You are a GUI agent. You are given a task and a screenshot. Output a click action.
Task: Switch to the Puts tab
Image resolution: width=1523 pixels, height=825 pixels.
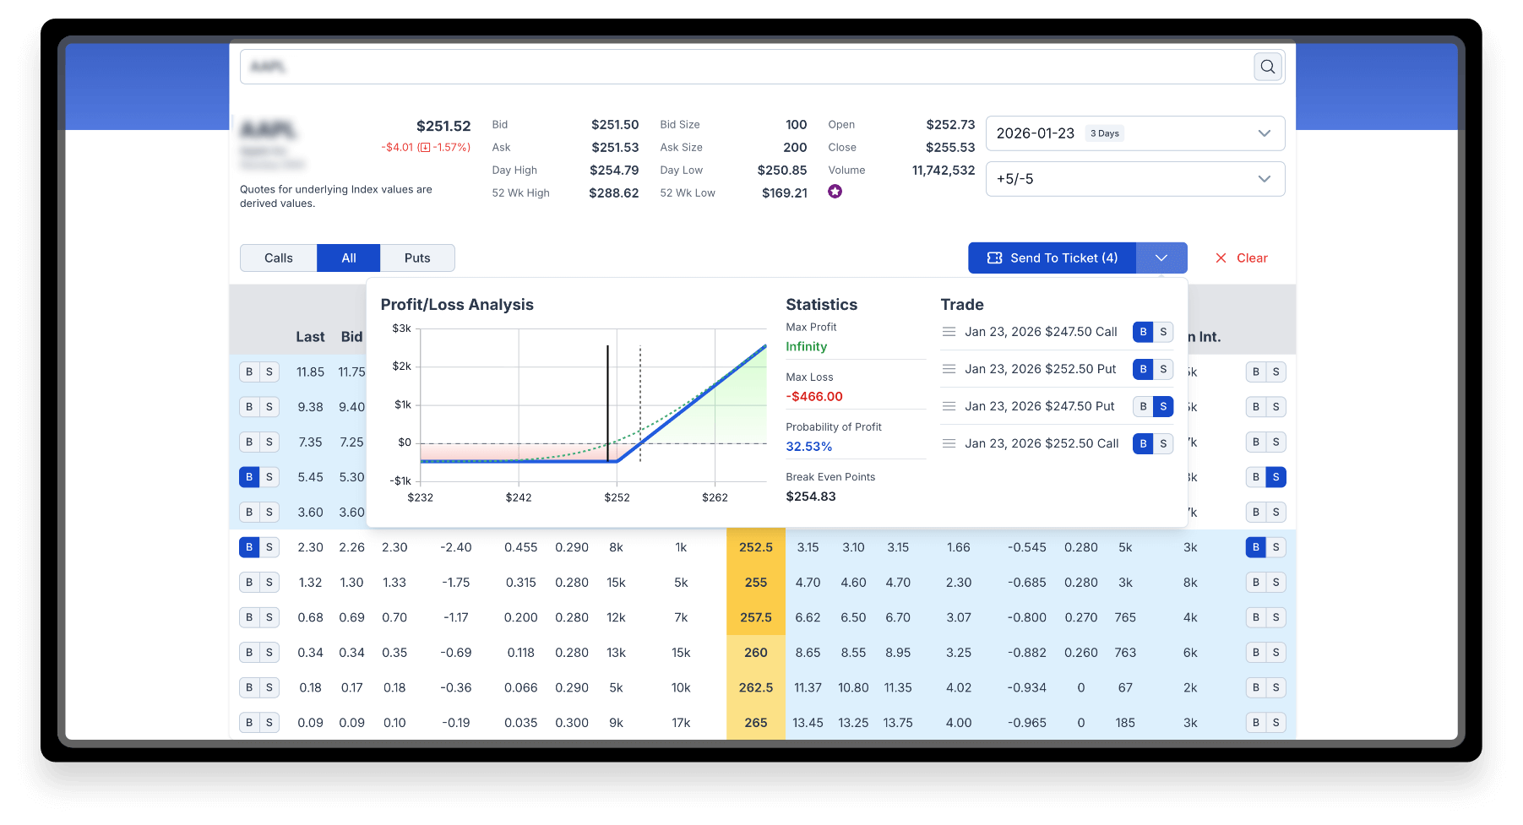pyautogui.click(x=417, y=258)
